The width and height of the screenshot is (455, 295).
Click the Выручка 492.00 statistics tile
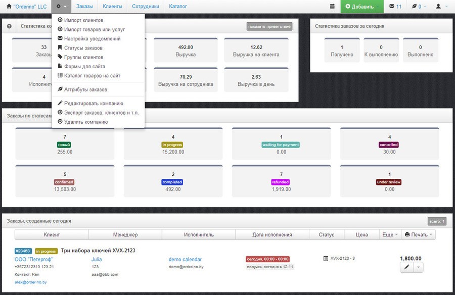186,50
